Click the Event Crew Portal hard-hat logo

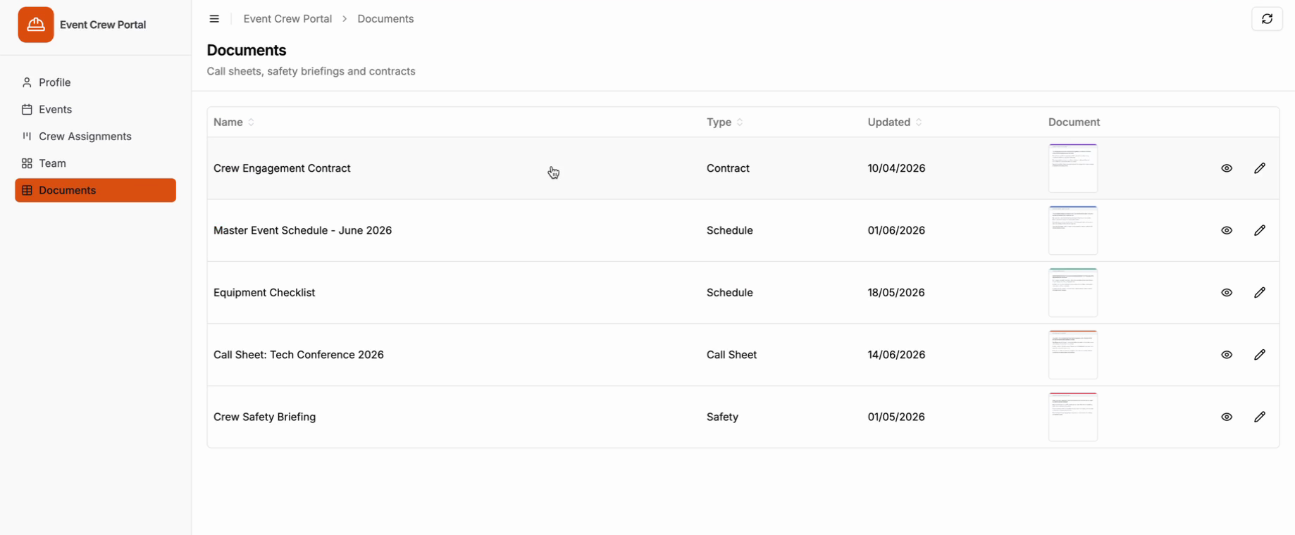pos(36,25)
